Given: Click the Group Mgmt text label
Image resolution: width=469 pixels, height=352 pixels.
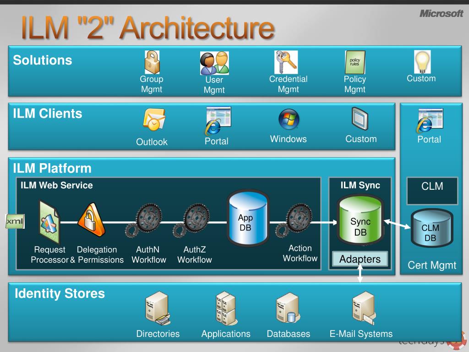Looking at the screenshot, I should coord(152,84).
